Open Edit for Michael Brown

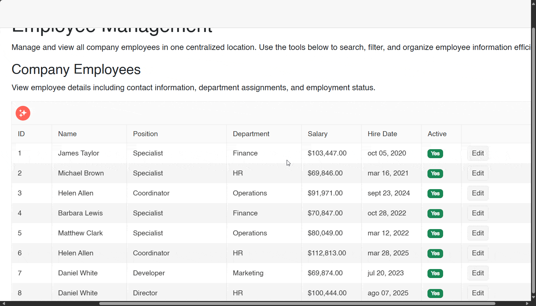pyautogui.click(x=478, y=173)
